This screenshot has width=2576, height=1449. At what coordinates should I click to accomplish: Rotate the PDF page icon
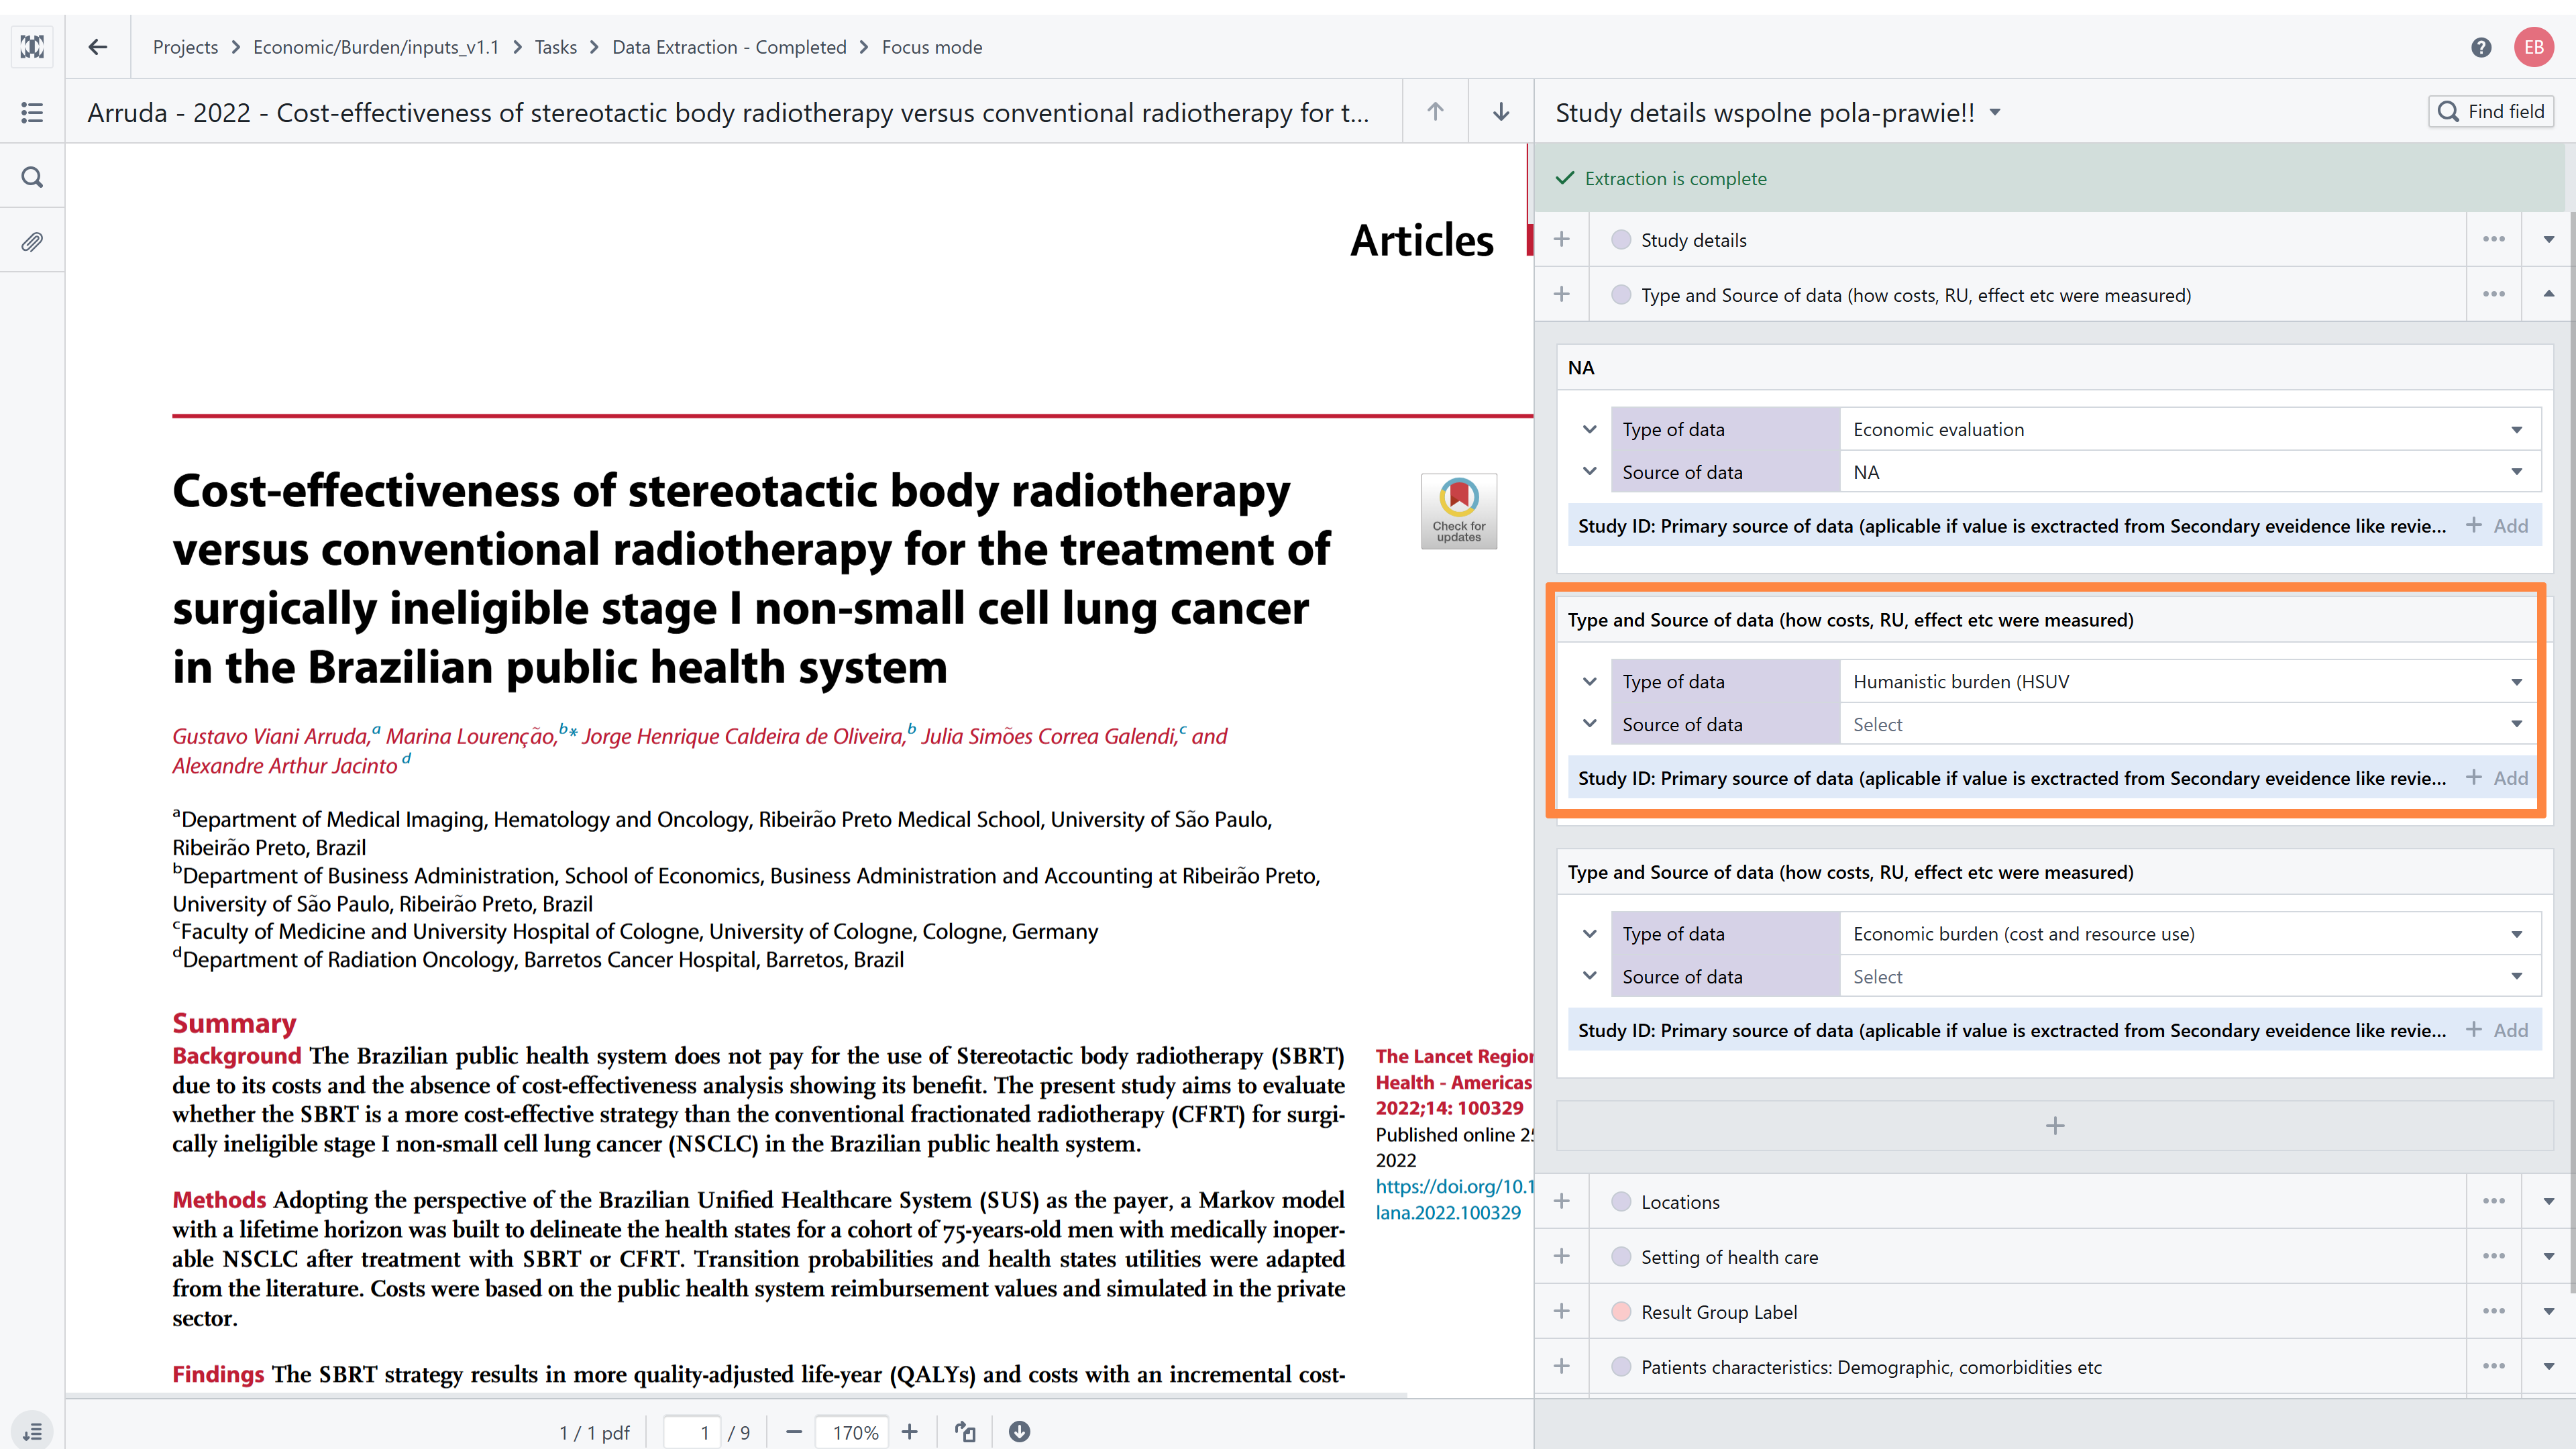pos(965,1432)
